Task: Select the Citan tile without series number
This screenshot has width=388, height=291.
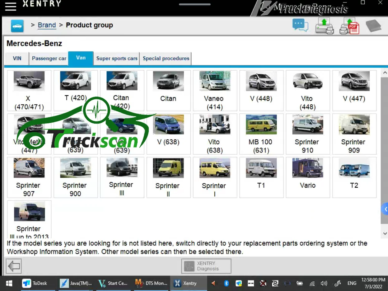Action: click(168, 91)
